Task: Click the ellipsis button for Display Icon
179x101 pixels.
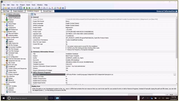Action: click(x=175, y=74)
